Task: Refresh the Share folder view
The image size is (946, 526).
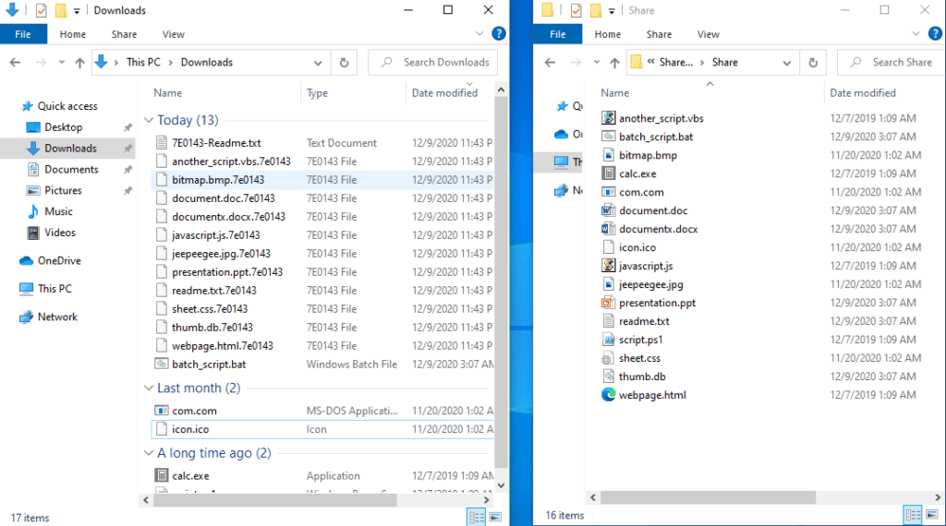Action: coord(813,62)
